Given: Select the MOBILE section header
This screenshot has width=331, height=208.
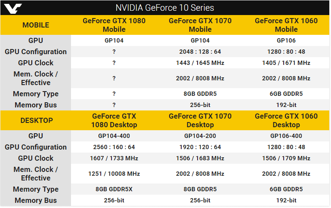Looking at the screenshot, I should 36,25.
